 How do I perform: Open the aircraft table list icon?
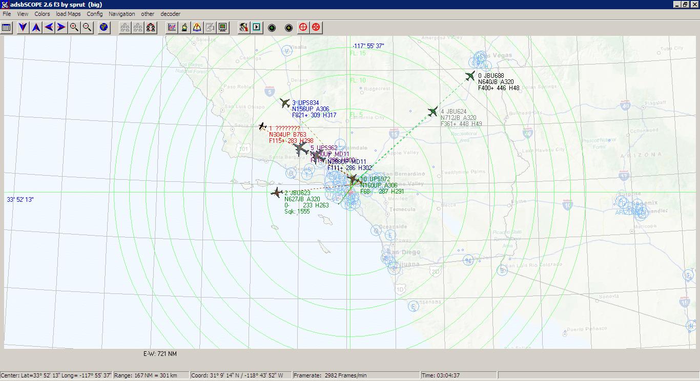(7, 27)
